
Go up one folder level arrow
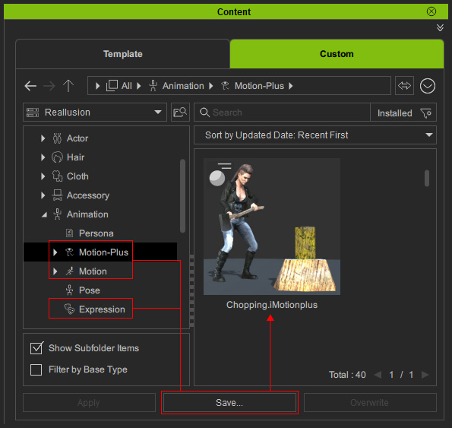pos(68,86)
